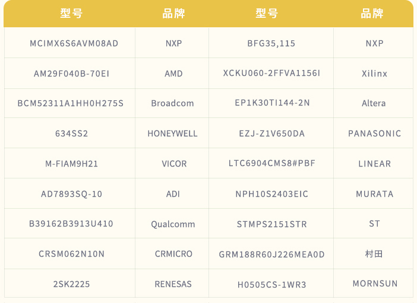Click the PANASONIC brand name
The height and width of the screenshot is (303, 417).
tap(374, 133)
